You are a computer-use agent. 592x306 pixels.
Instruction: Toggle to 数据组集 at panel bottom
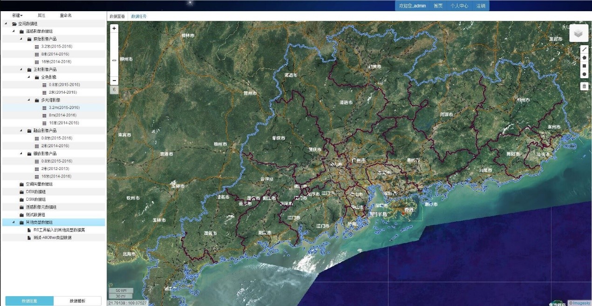[x=29, y=301]
